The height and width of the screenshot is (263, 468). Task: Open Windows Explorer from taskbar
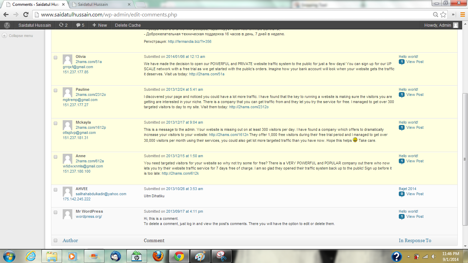coord(51,256)
